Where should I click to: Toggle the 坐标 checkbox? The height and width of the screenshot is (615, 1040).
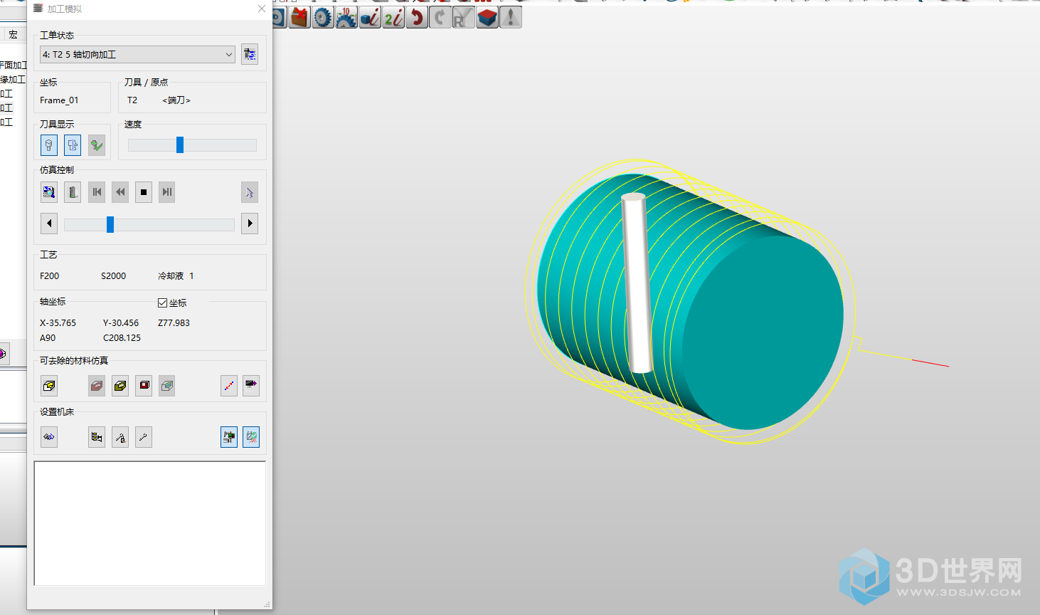pyautogui.click(x=162, y=303)
